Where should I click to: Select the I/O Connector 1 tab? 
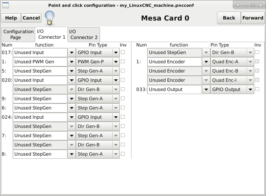51,34
